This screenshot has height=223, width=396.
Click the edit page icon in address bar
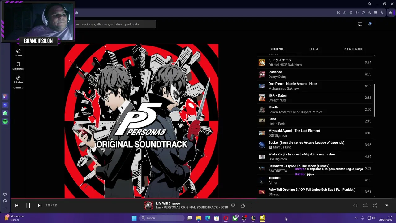[338, 13]
